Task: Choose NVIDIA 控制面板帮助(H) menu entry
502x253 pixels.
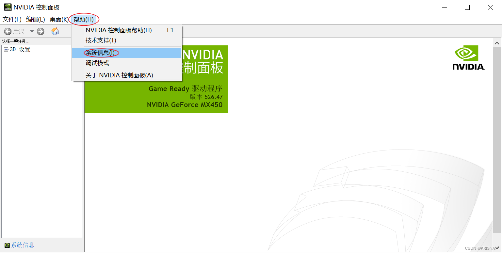Action: [127, 30]
